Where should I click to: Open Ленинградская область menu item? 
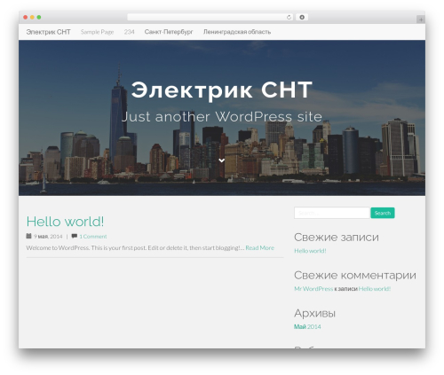tap(237, 32)
